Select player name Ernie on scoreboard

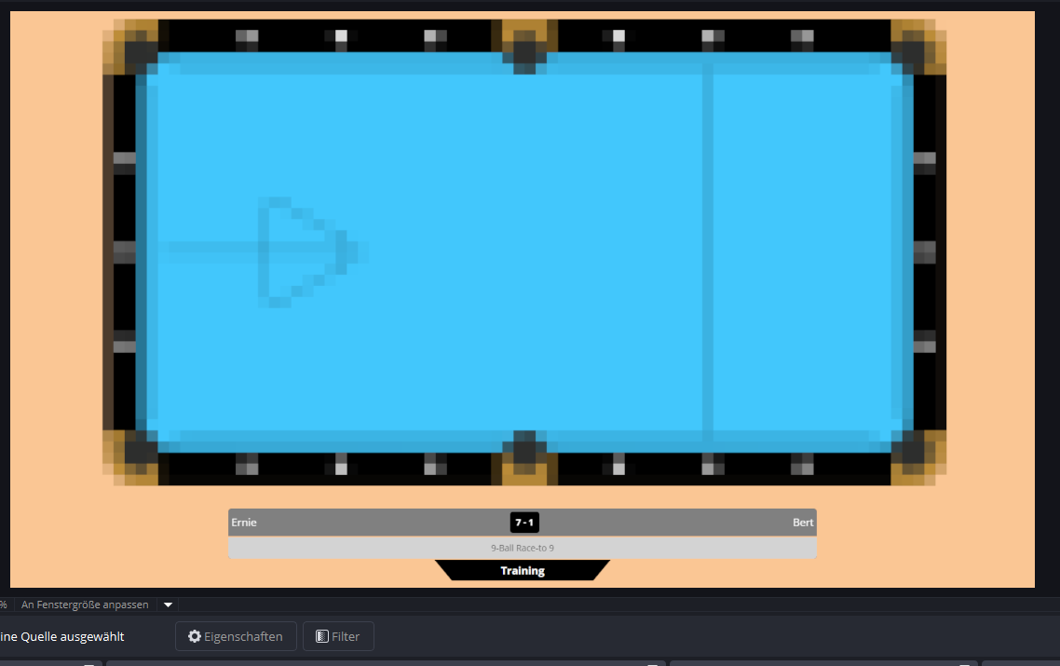244,523
